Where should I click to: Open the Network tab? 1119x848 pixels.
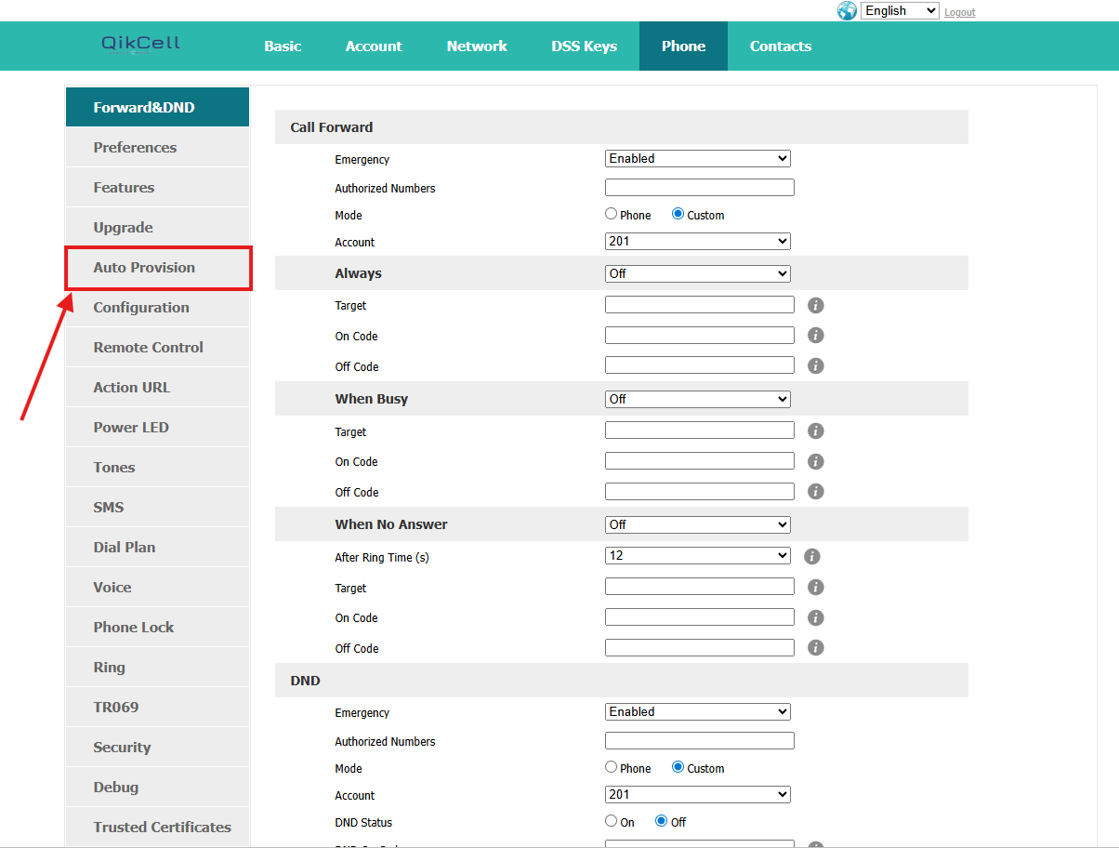[477, 46]
